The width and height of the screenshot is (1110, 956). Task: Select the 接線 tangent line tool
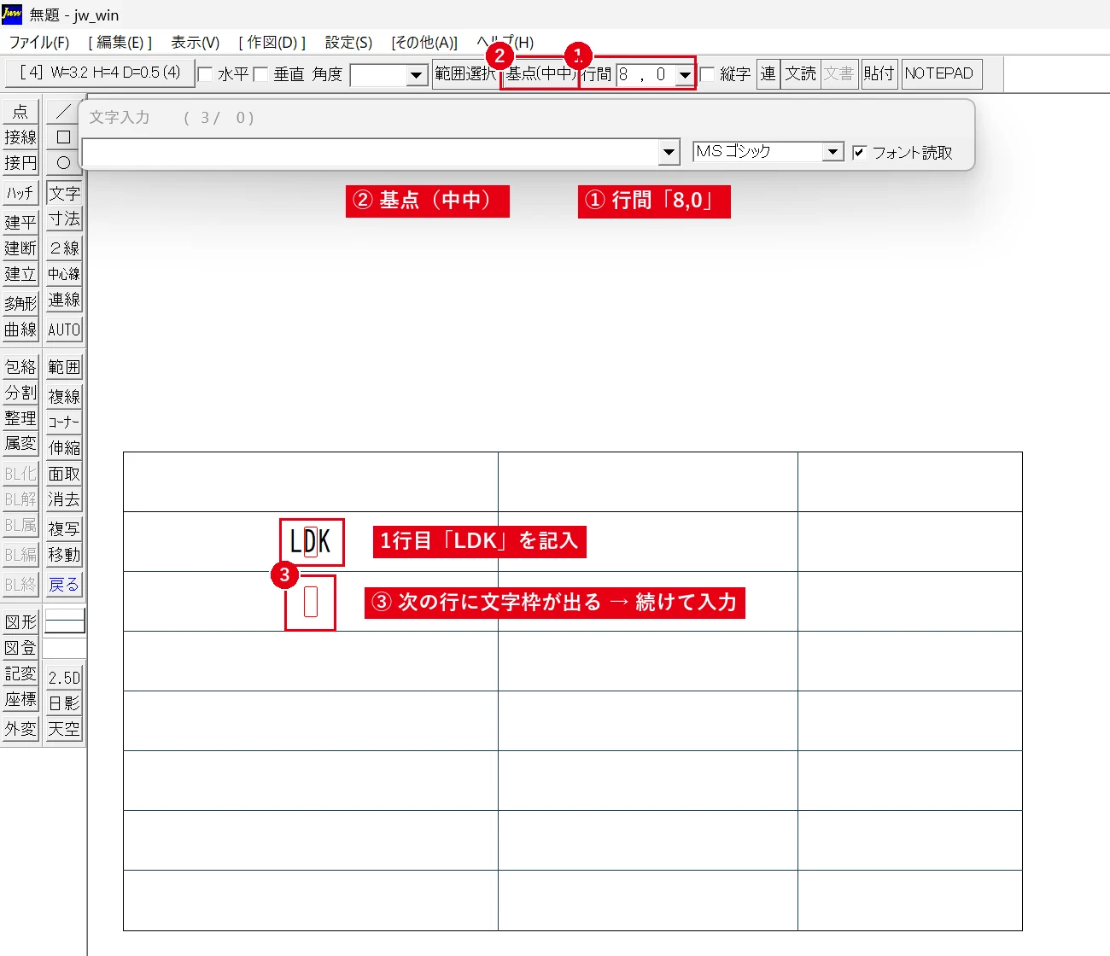pos(20,137)
